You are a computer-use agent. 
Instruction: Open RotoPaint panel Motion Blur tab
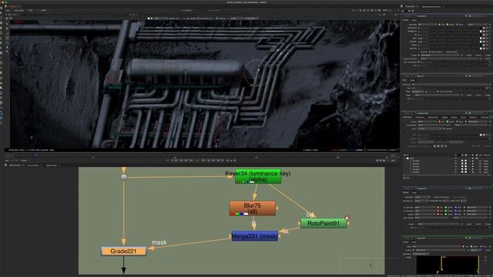(x=433, y=117)
